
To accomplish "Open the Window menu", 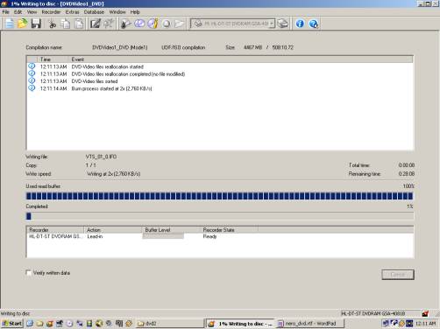I will click(x=117, y=12).
